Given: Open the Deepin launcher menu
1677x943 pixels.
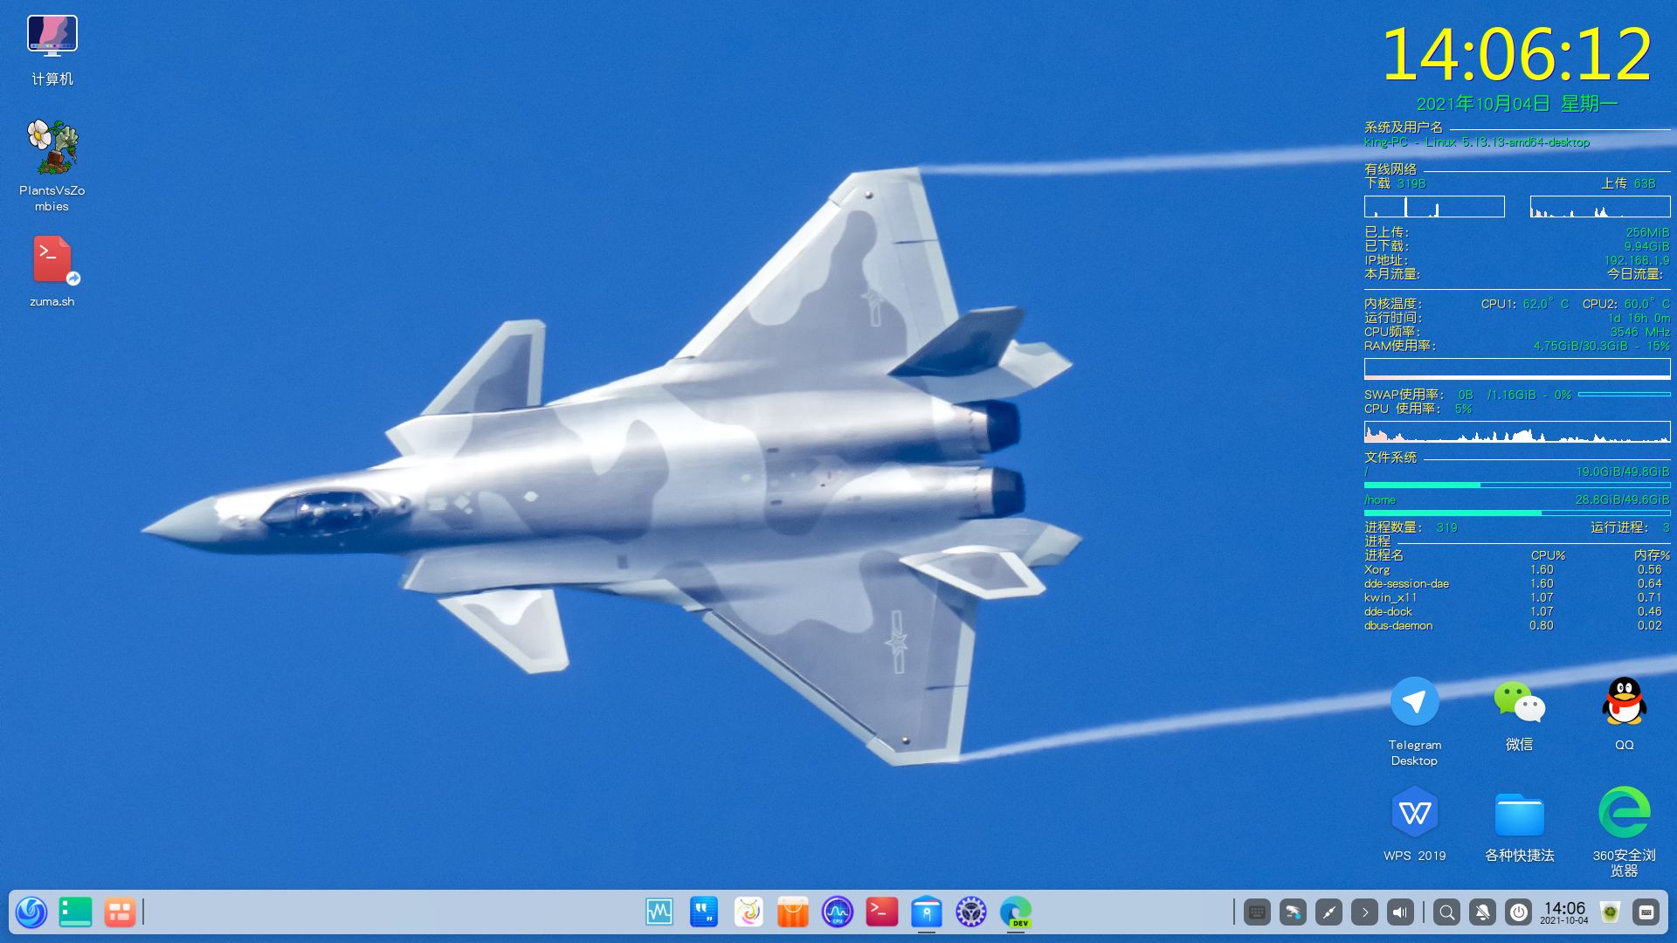Looking at the screenshot, I should pos(31,912).
